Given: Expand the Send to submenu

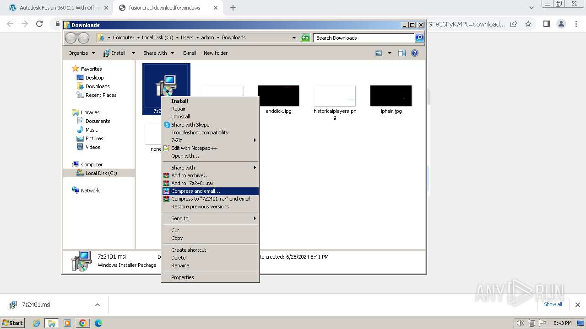Looking at the screenshot, I should 211,218.
